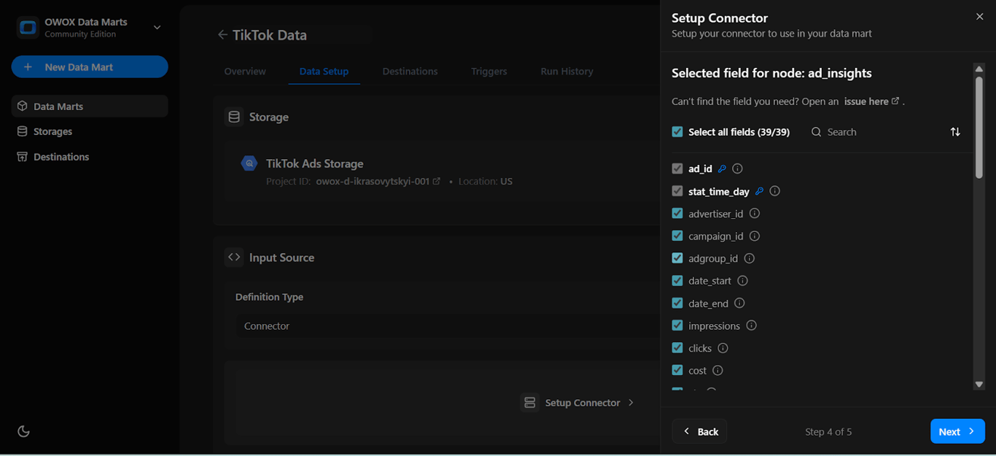
Task: Click the Setup Connector button
Action: click(578, 403)
